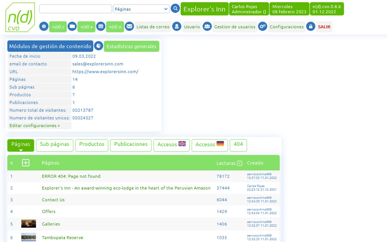Open the n(d).o module
Image resolution: width=387 pixels, height=242 pixels.
tap(115, 27)
